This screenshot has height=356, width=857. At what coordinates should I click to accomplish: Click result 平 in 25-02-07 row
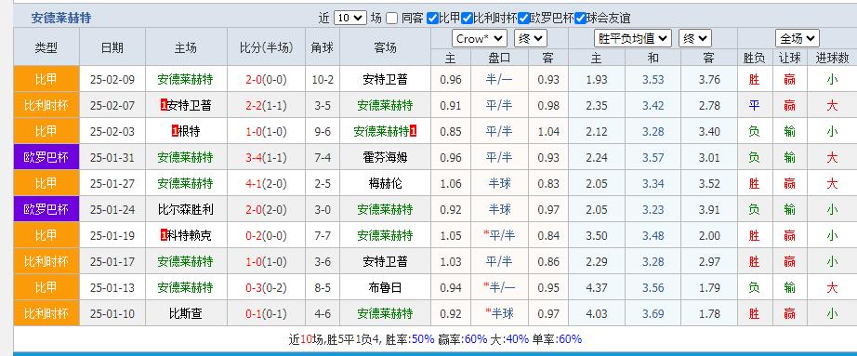(754, 106)
